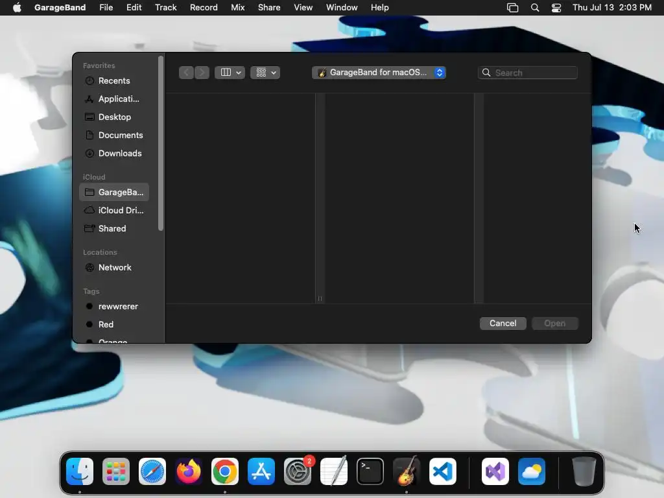
Task: Open the View menu
Action: click(303, 8)
